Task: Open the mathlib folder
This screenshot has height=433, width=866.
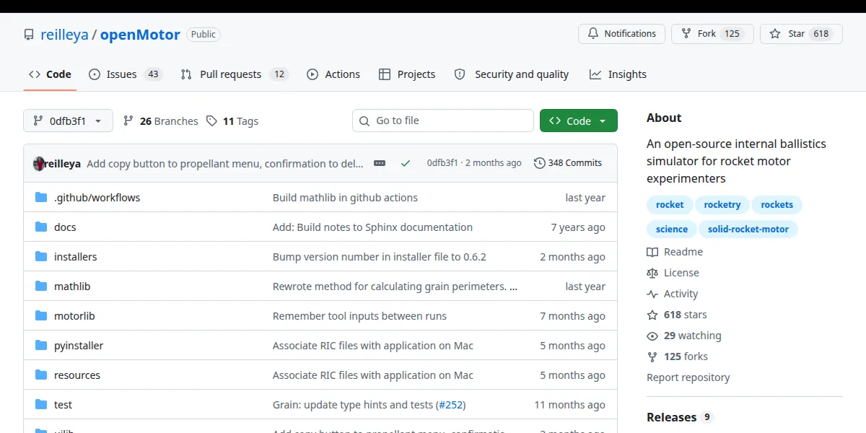Action: pyautogui.click(x=72, y=287)
